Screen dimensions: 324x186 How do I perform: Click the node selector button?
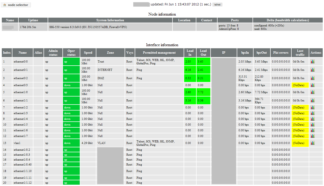click(x=16, y=5)
